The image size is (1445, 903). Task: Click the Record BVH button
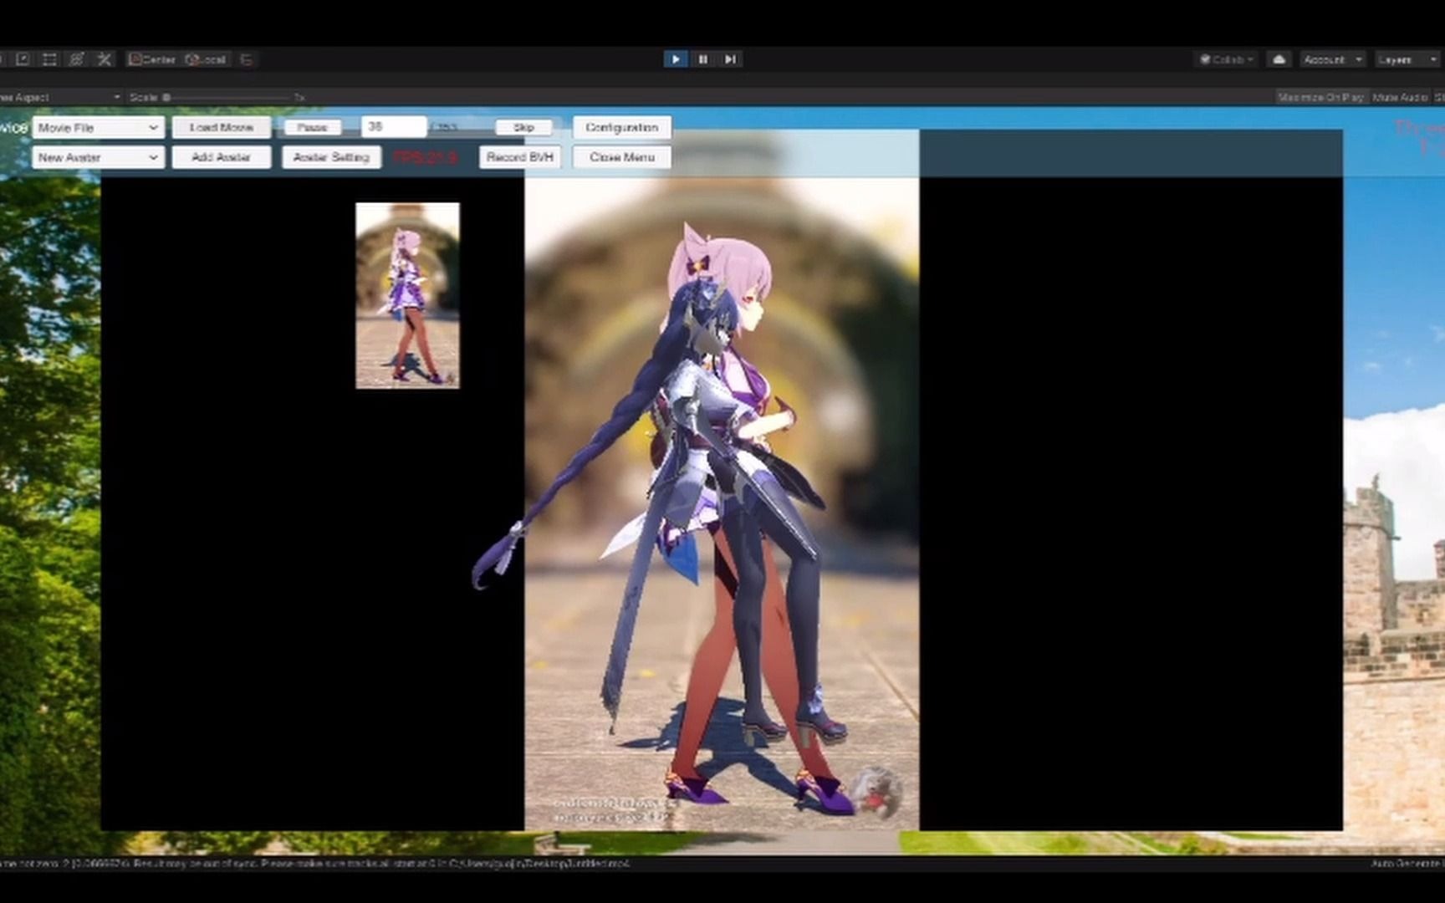[519, 157]
